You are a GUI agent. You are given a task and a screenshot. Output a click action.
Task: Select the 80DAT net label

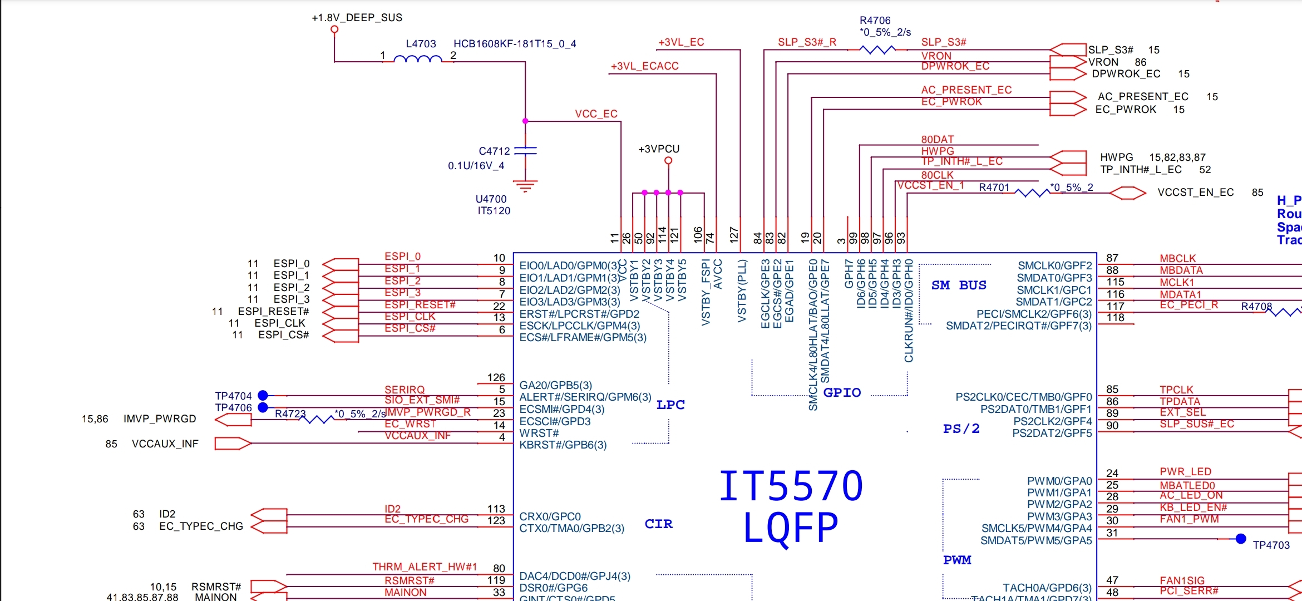click(x=938, y=139)
